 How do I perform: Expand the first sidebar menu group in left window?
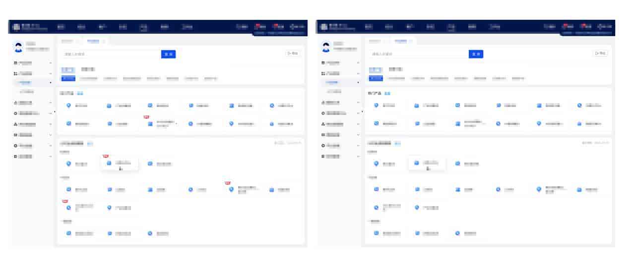[x=51, y=63]
